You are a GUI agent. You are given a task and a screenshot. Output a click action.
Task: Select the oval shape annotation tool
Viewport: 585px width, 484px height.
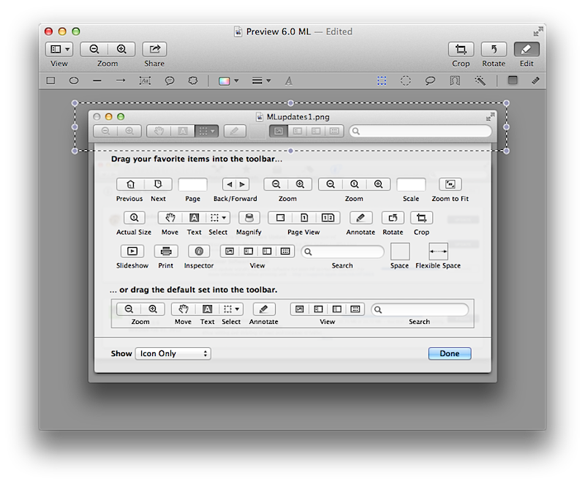coord(74,81)
